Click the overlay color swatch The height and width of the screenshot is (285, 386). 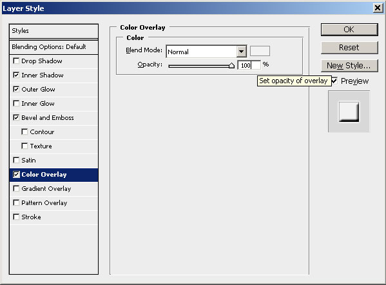(x=260, y=51)
